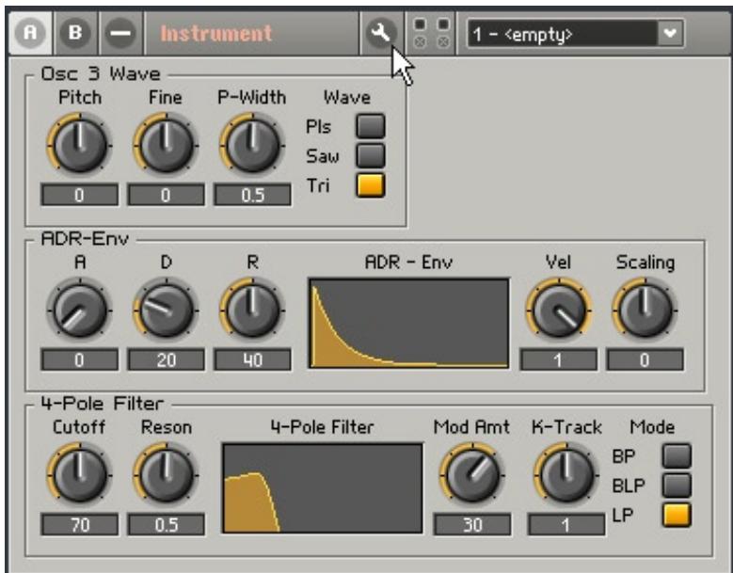Click the filter Cutoff knob
Image resolution: width=733 pixels, height=573 pixels.
tap(79, 474)
